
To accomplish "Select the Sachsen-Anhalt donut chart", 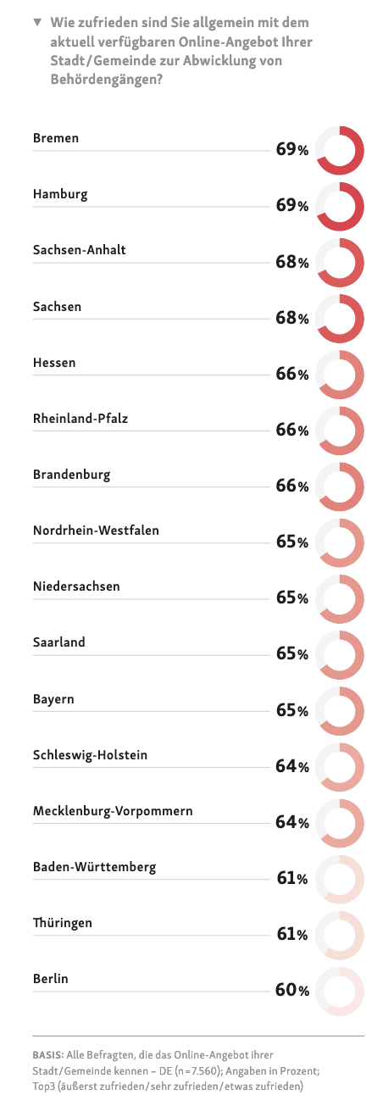I will [x=340, y=262].
